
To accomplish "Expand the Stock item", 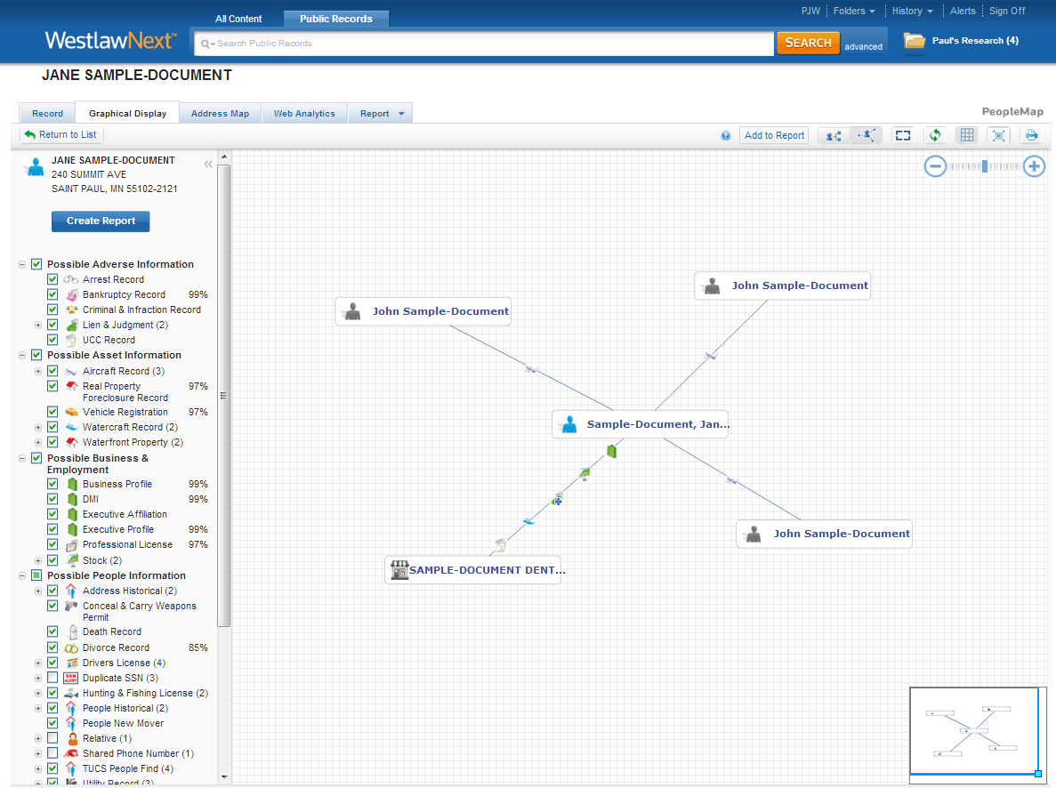I will (x=38, y=560).
